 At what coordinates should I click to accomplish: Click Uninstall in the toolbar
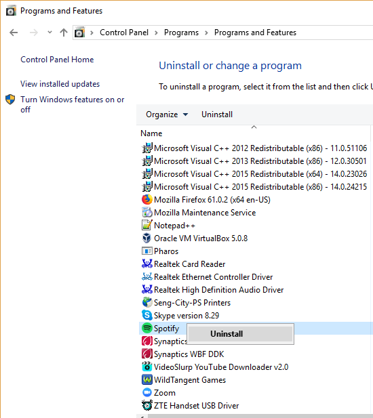(217, 114)
